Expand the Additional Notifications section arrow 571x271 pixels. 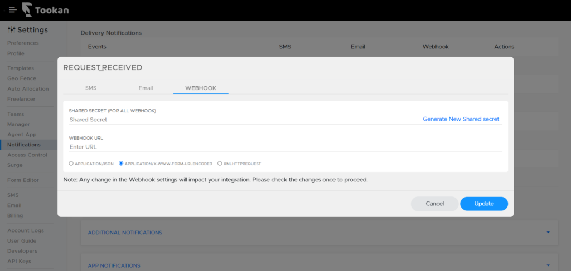click(x=548, y=233)
